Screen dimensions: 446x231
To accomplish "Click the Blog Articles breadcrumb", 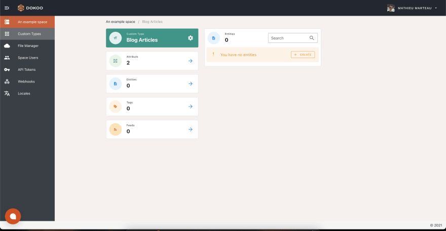I will (152, 22).
